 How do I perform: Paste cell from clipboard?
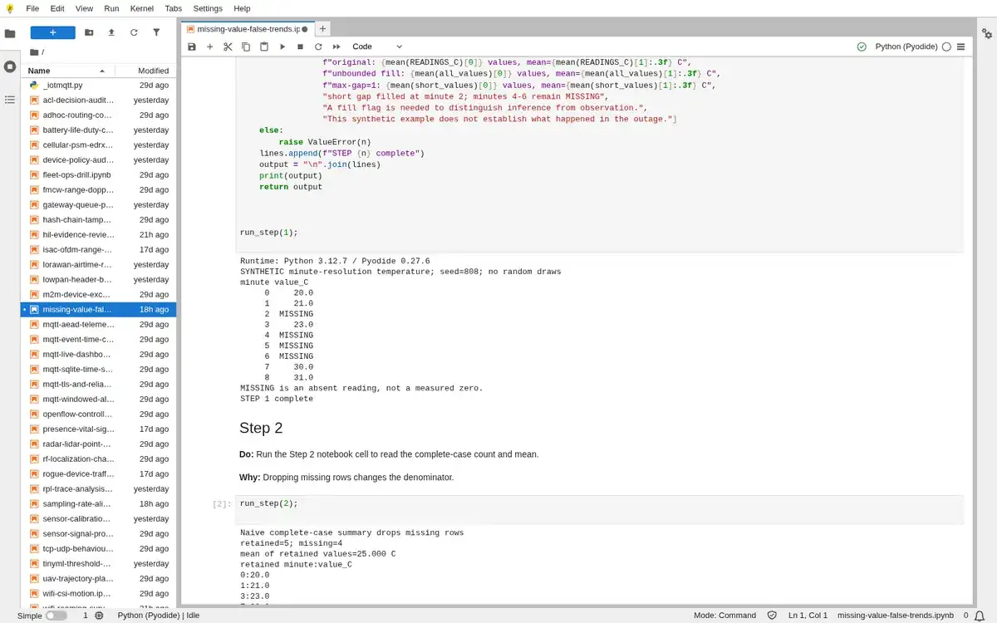(264, 47)
